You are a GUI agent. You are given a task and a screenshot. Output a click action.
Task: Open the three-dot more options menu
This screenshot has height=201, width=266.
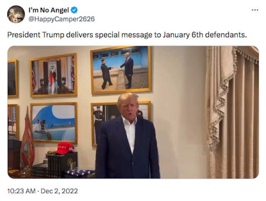pos(255,10)
